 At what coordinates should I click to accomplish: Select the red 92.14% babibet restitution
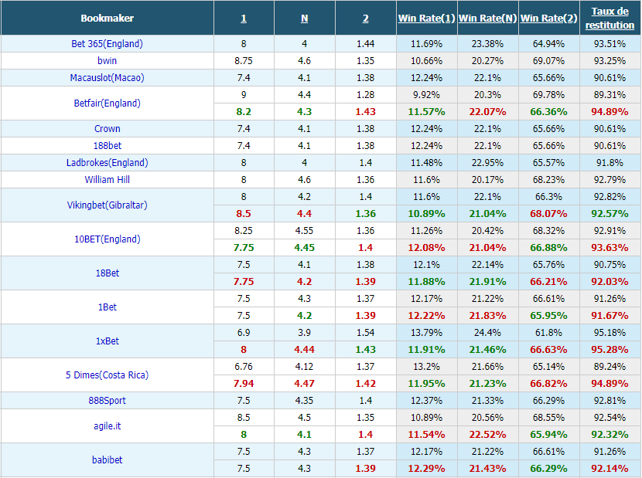(x=610, y=468)
